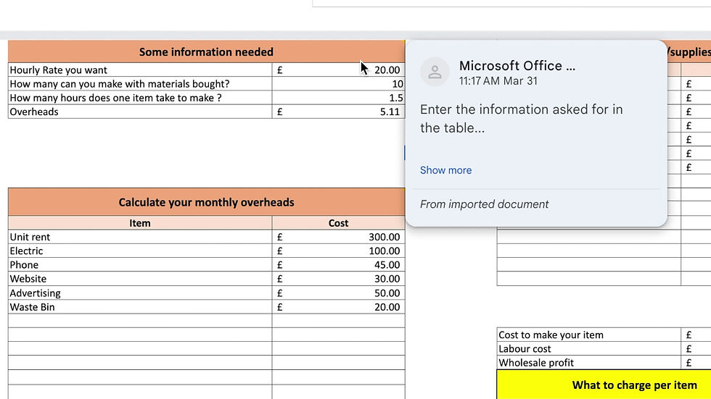Select the 'Unit rent' cell
This screenshot has width=711, height=399.
click(140, 237)
